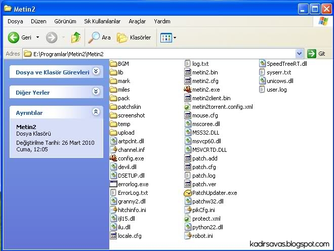Open the Yardım menu
Image resolution: width=334 pixels, height=251 pixels.
coord(162,21)
